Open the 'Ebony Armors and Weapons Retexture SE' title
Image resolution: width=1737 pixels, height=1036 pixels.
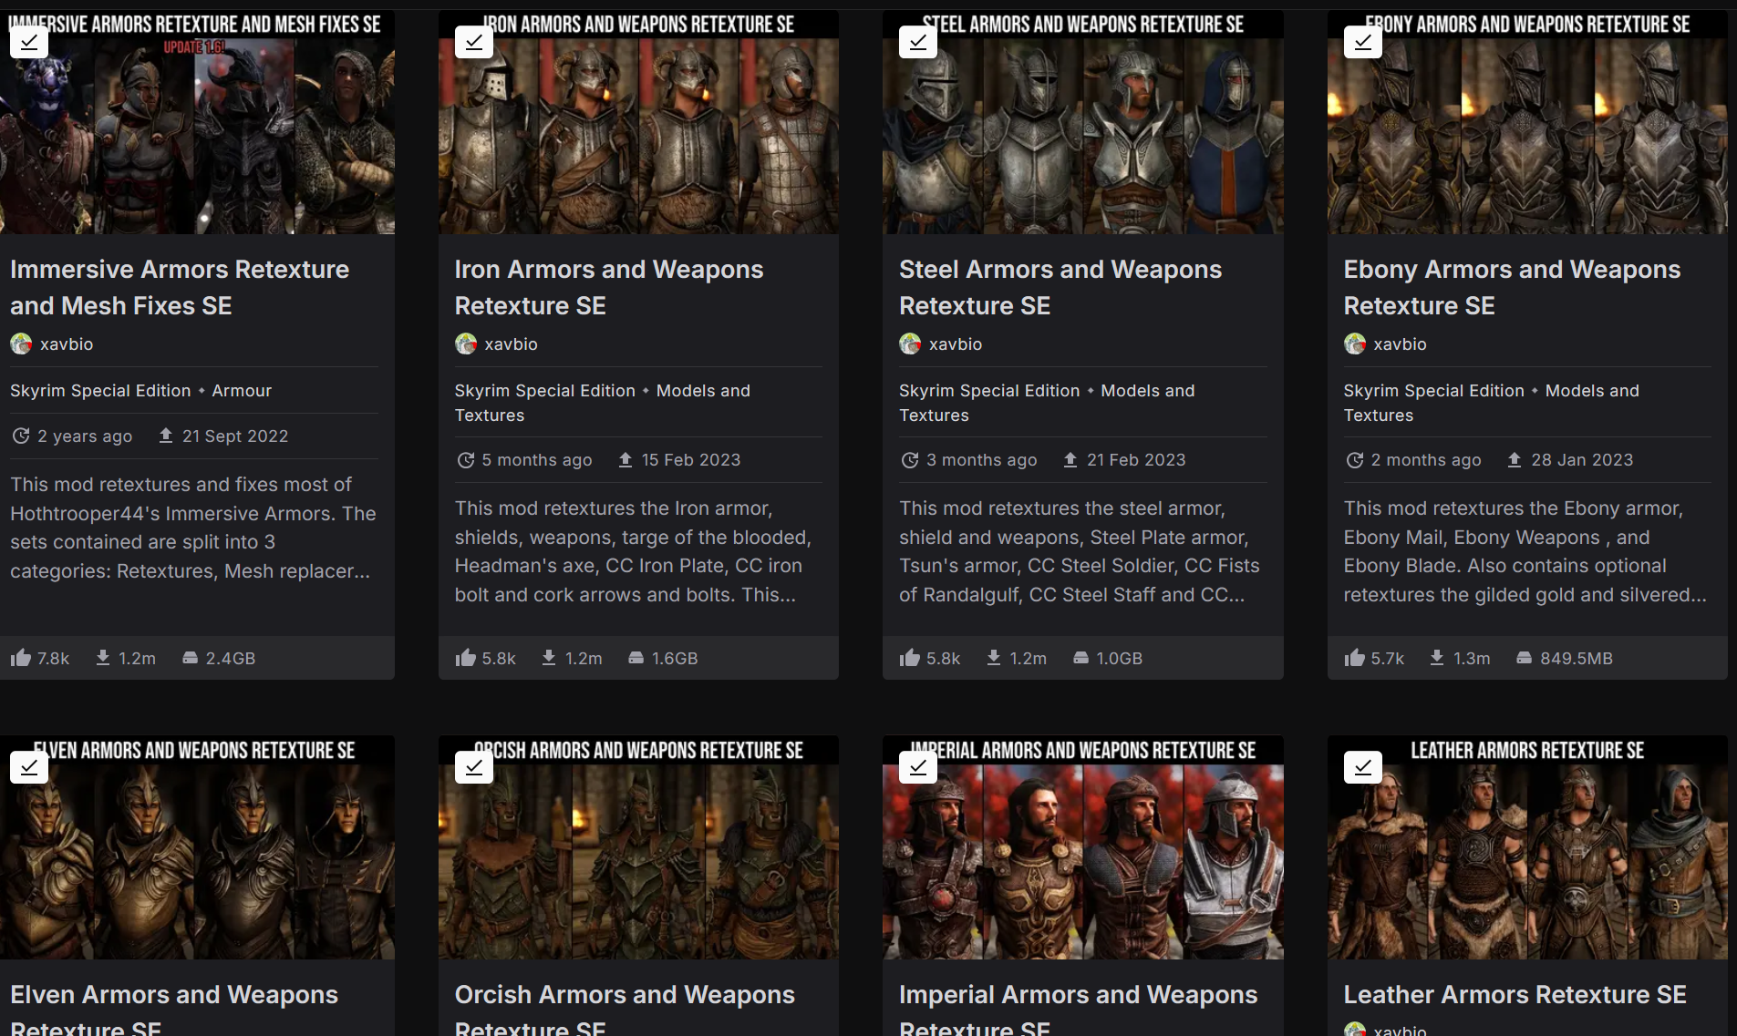(1512, 287)
